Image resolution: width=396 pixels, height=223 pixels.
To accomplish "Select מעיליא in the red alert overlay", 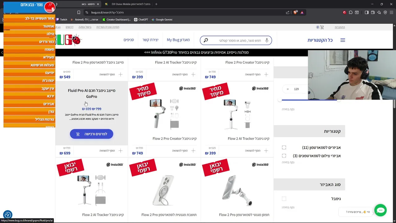I will click(x=29, y=57).
